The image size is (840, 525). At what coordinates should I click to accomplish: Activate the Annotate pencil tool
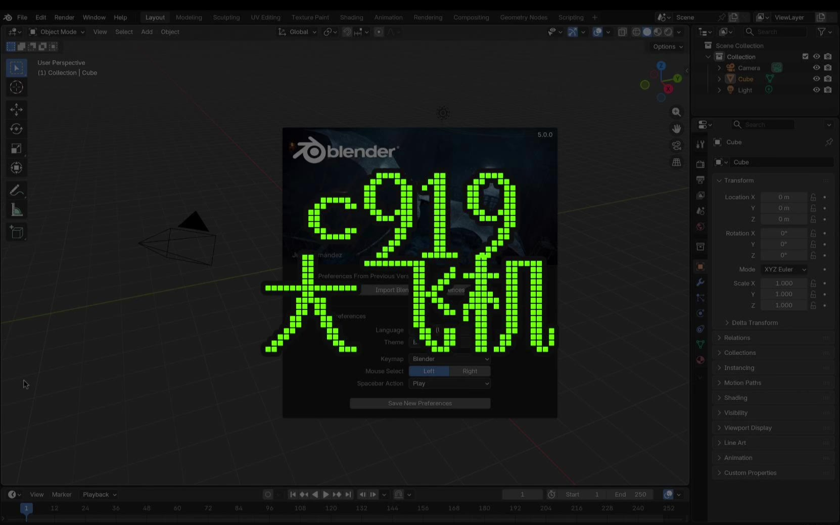tap(16, 190)
